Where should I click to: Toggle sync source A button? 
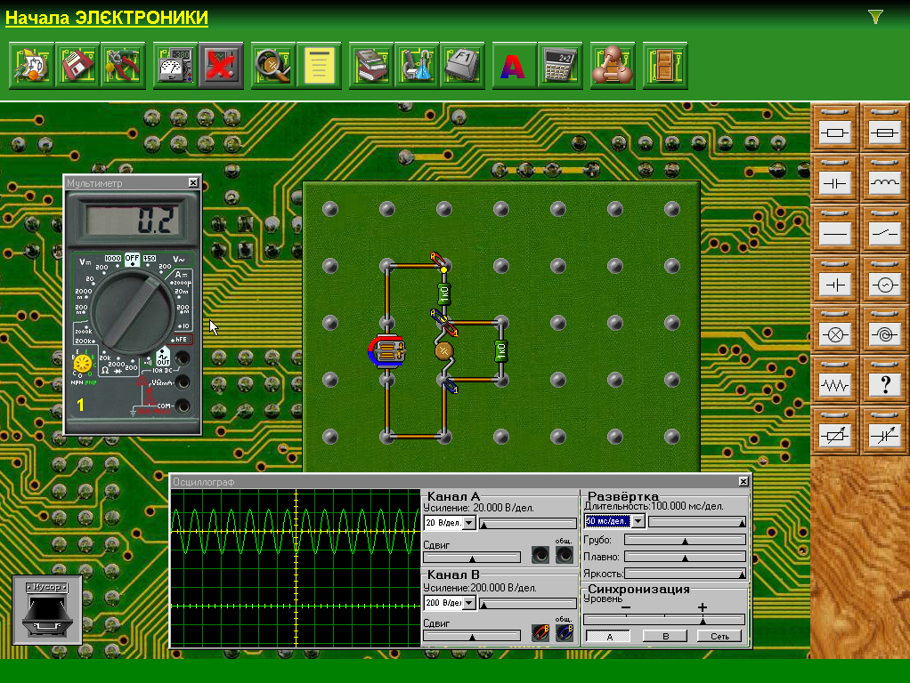pos(608,636)
